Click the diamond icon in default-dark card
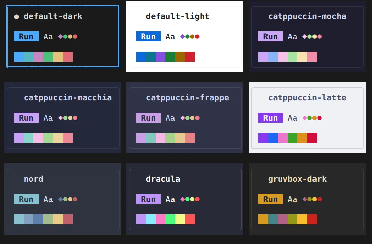This screenshot has width=372, height=244. (60, 36)
